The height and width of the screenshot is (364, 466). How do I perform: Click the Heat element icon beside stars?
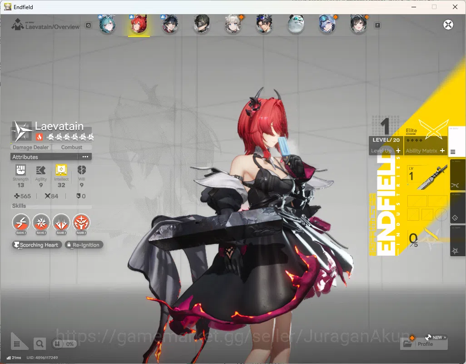click(39, 137)
